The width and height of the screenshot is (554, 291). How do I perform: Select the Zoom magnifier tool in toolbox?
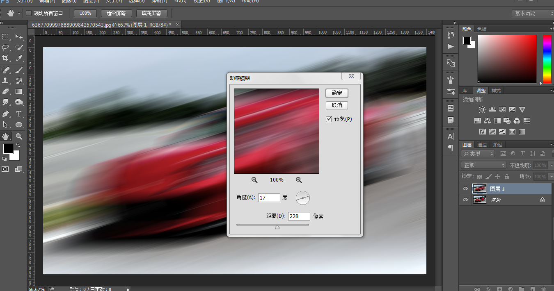19,136
